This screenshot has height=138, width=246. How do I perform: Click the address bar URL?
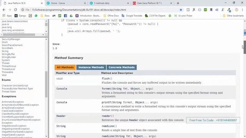(x=79, y=10)
